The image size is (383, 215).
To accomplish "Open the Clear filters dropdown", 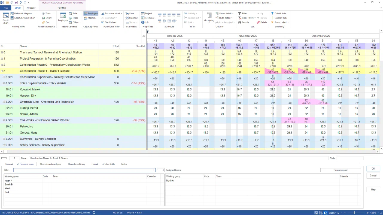I will click(247, 18).
